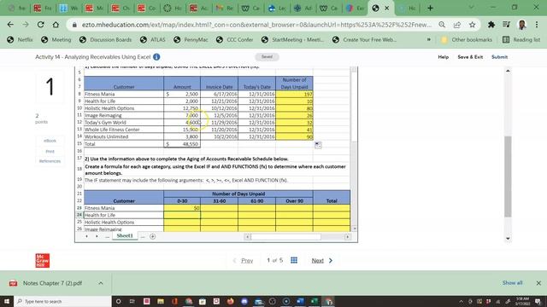Select the Total amount cell 48,550
Viewport: 547px width, 307px height.
[x=182, y=144]
